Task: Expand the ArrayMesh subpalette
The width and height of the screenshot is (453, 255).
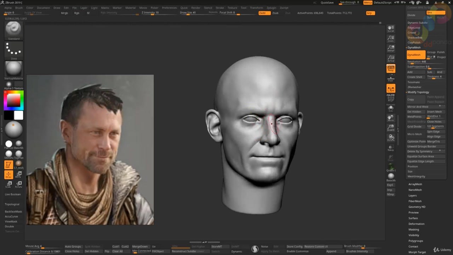Action: pyautogui.click(x=415, y=184)
